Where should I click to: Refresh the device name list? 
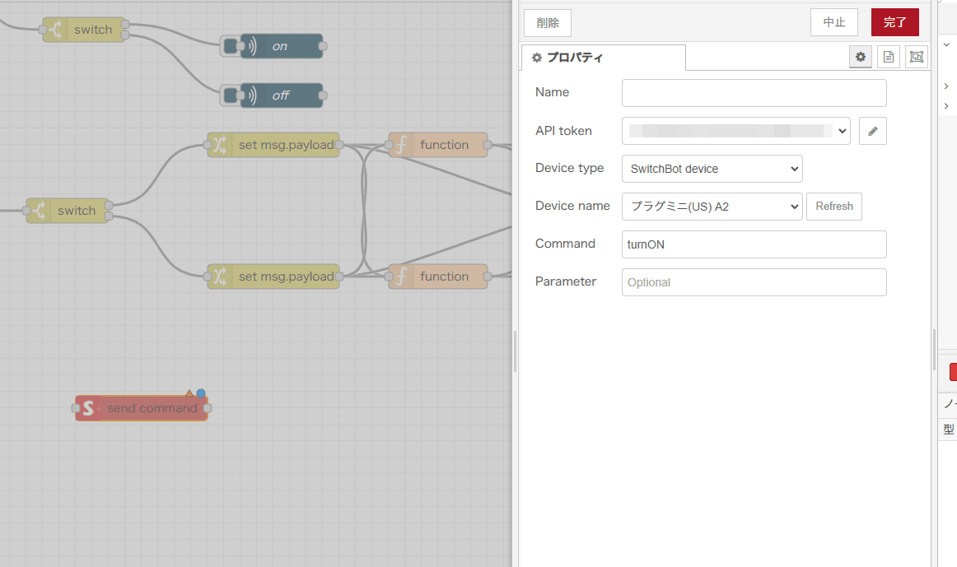point(833,207)
